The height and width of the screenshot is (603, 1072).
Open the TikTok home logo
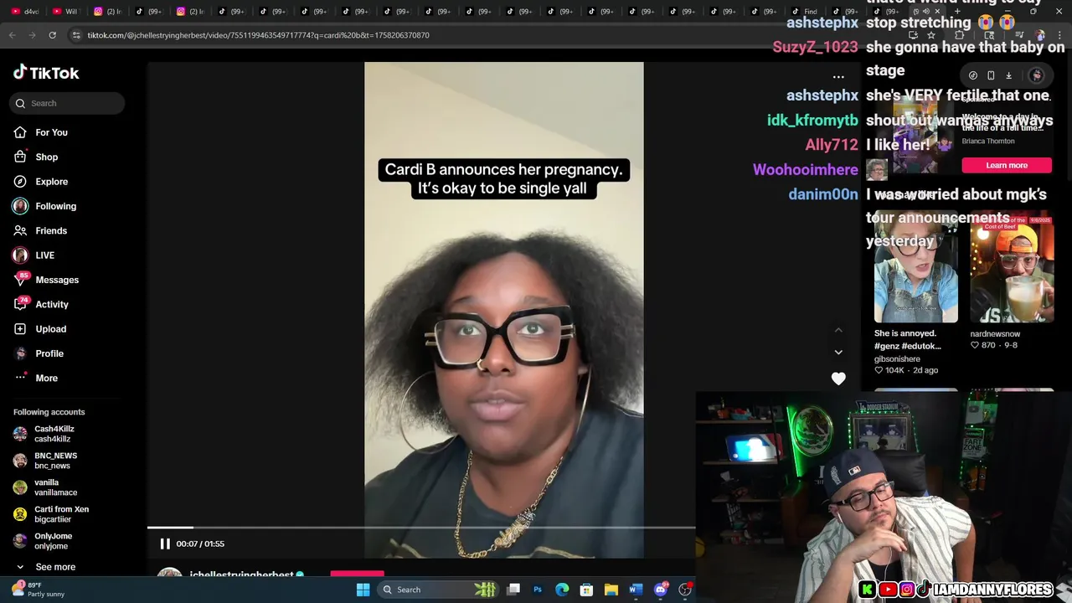[46, 73]
